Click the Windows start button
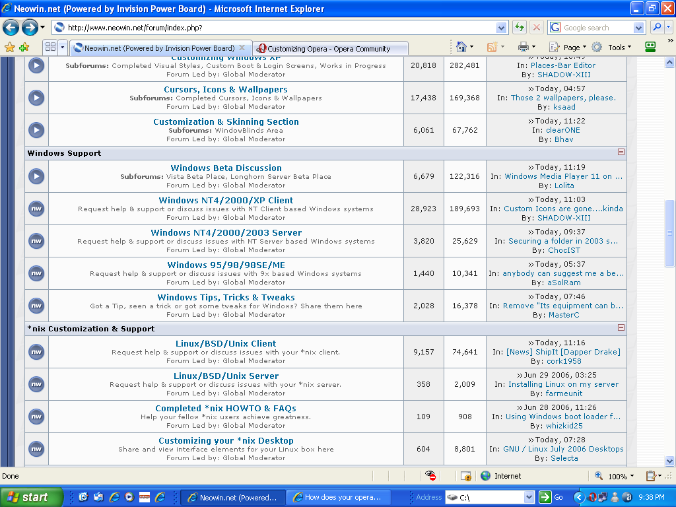 32,497
